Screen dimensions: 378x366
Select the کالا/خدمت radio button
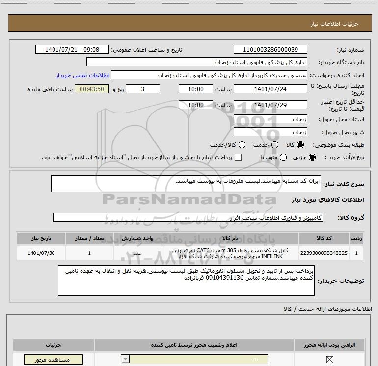click(x=242, y=145)
